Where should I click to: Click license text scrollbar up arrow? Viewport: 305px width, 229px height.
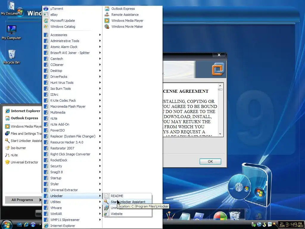(220, 86)
